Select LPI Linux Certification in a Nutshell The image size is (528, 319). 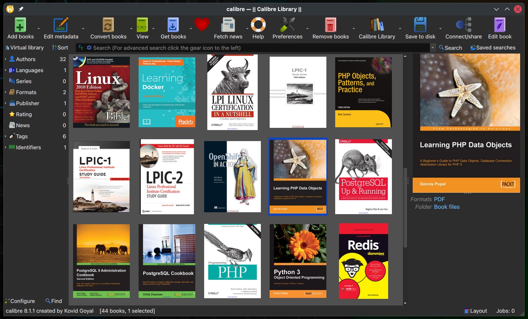tap(232, 92)
